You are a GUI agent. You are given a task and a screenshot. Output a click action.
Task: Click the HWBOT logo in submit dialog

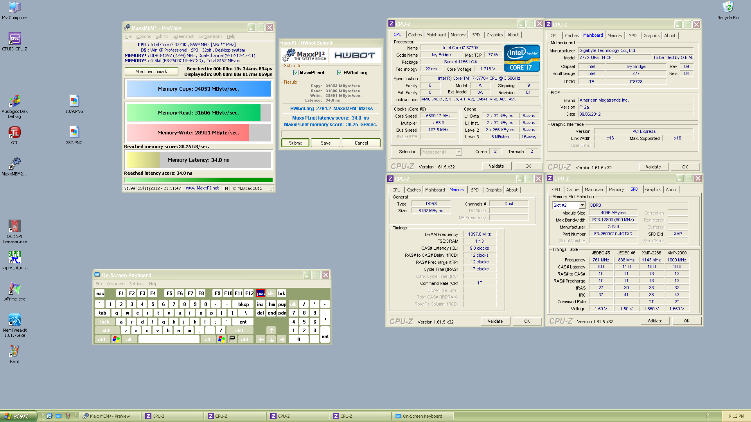[354, 55]
